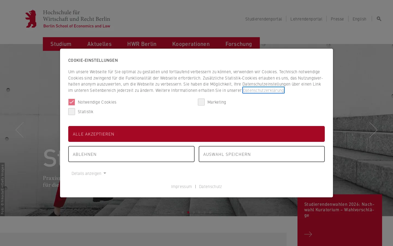Click the Alle akzeptieren button
Screen dimensions: 393x246
pyautogui.click(x=196, y=134)
